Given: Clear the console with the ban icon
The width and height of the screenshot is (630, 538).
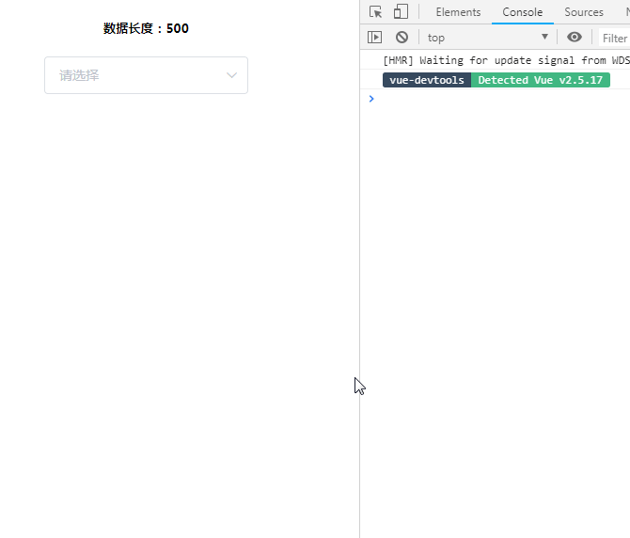Looking at the screenshot, I should (x=402, y=38).
